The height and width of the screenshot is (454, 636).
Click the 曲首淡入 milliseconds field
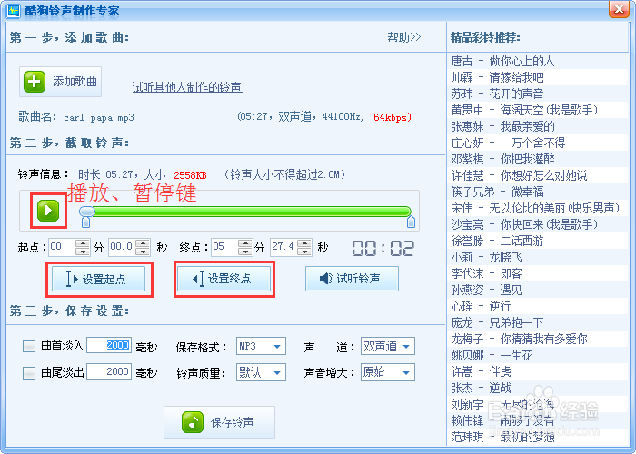click(109, 345)
